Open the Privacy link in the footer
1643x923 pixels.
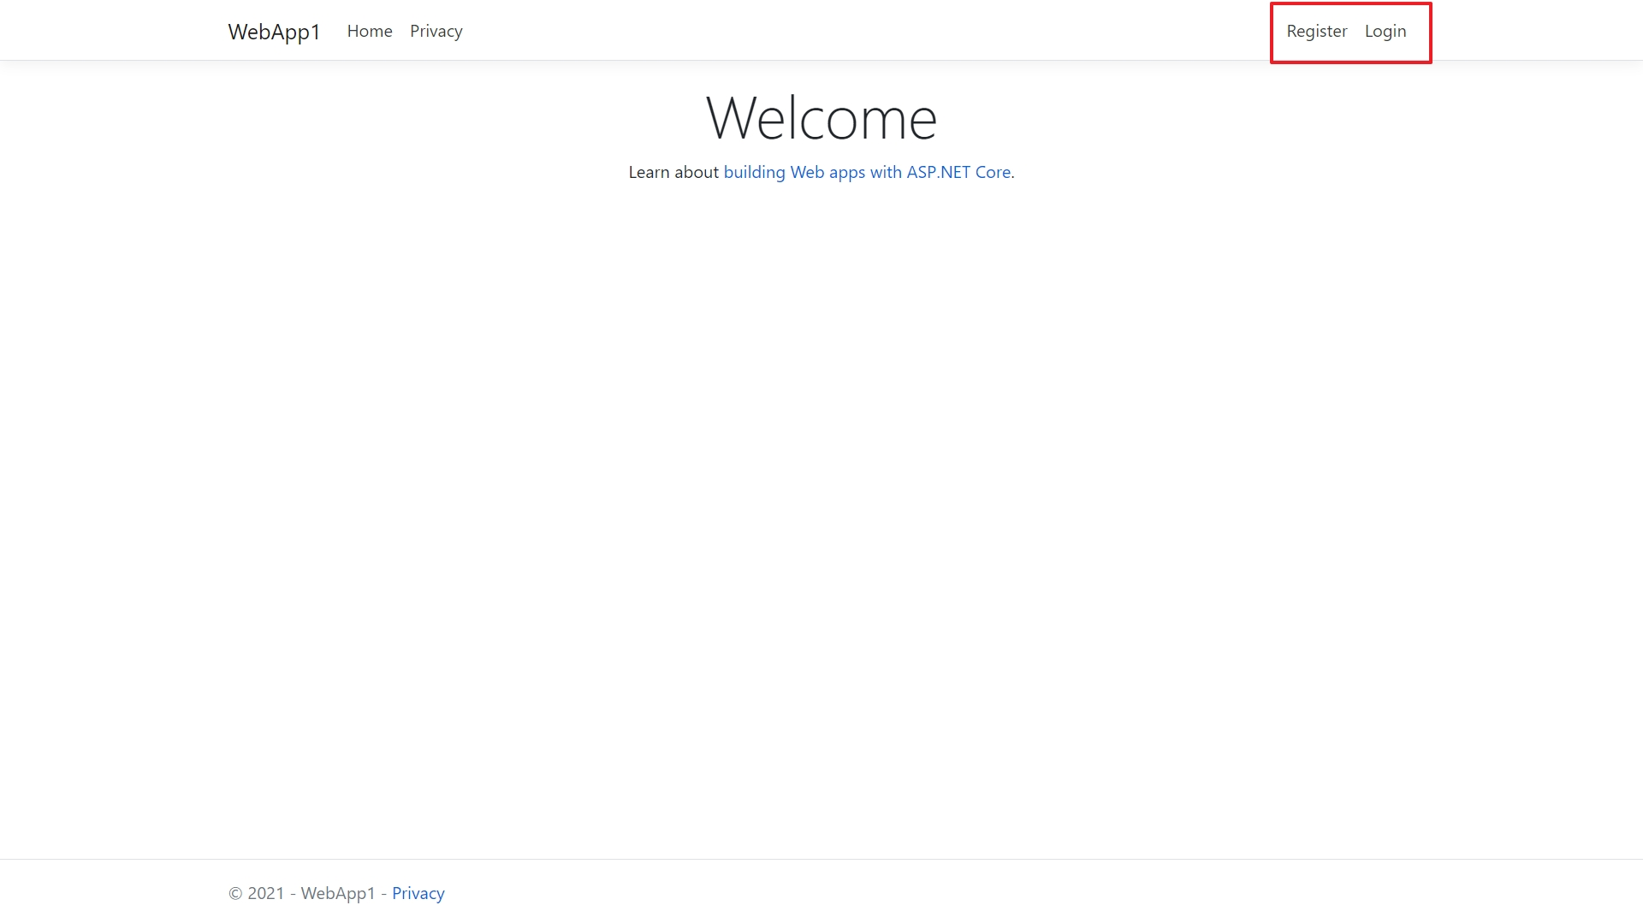tap(418, 893)
